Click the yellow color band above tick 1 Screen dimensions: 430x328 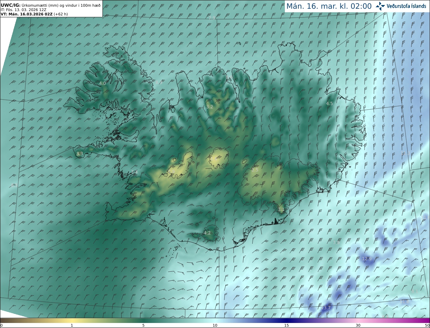[72, 320]
